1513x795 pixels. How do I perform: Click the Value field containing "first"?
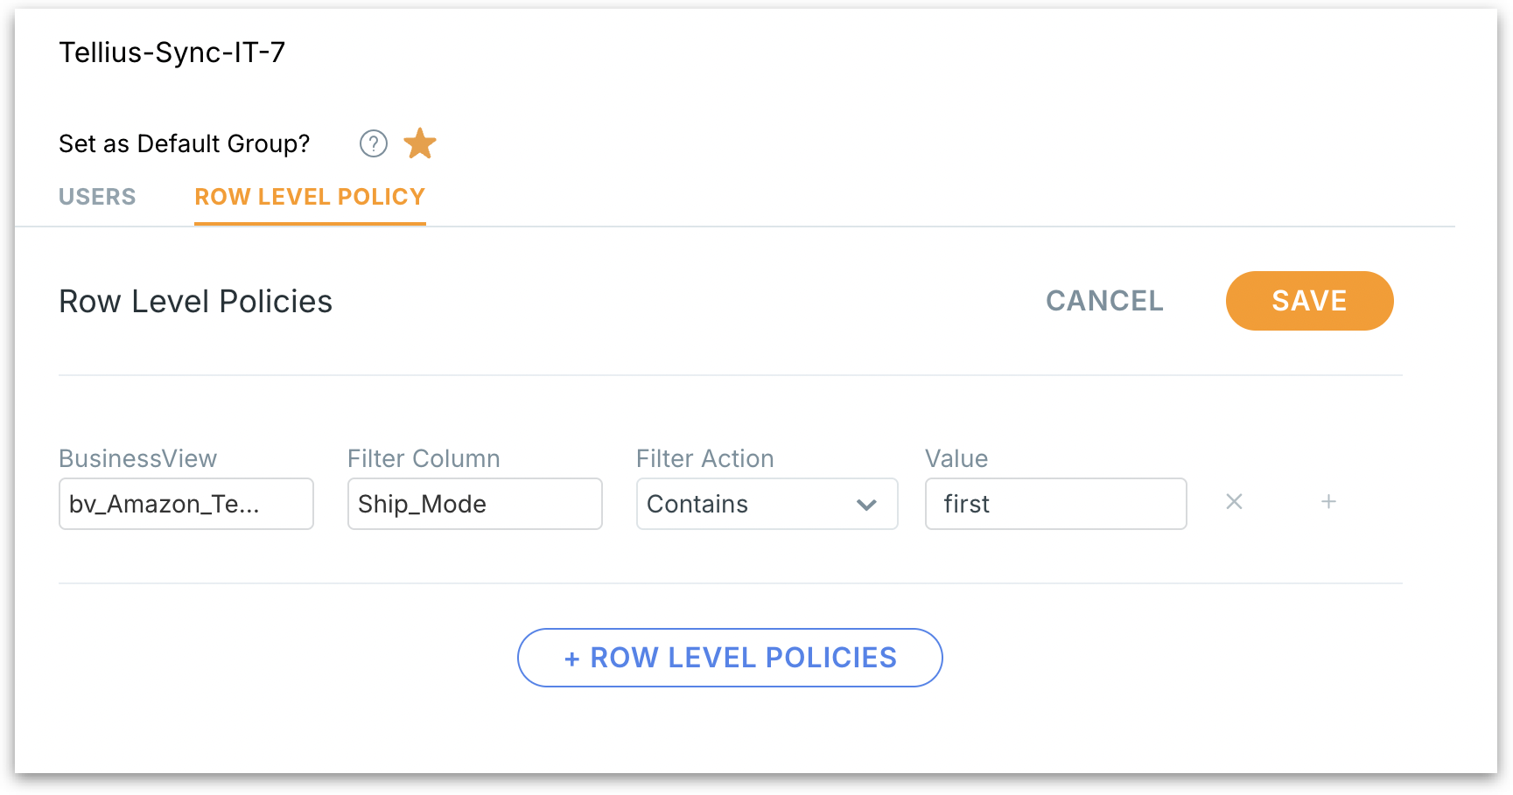[1055, 504]
